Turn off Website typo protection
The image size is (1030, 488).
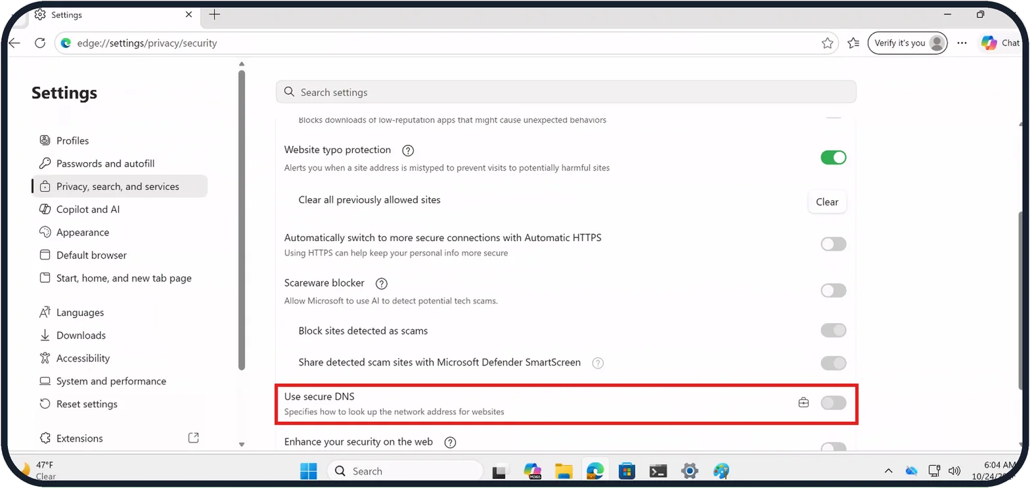tap(834, 158)
